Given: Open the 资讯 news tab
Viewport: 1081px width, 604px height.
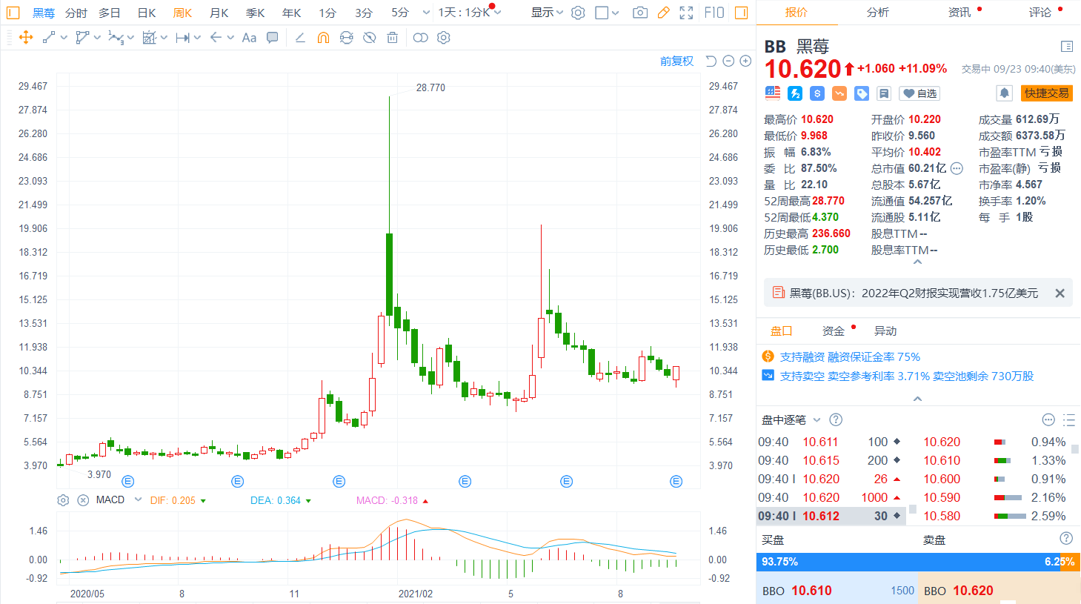Looking at the screenshot, I should click(x=959, y=13).
